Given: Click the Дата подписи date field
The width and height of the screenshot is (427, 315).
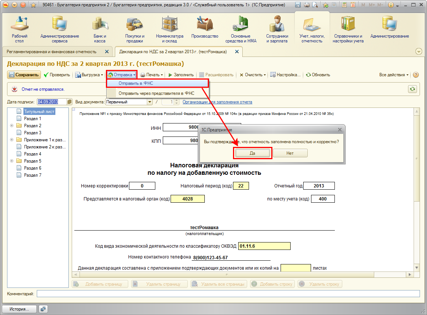Looking at the screenshot, I should [x=52, y=102].
